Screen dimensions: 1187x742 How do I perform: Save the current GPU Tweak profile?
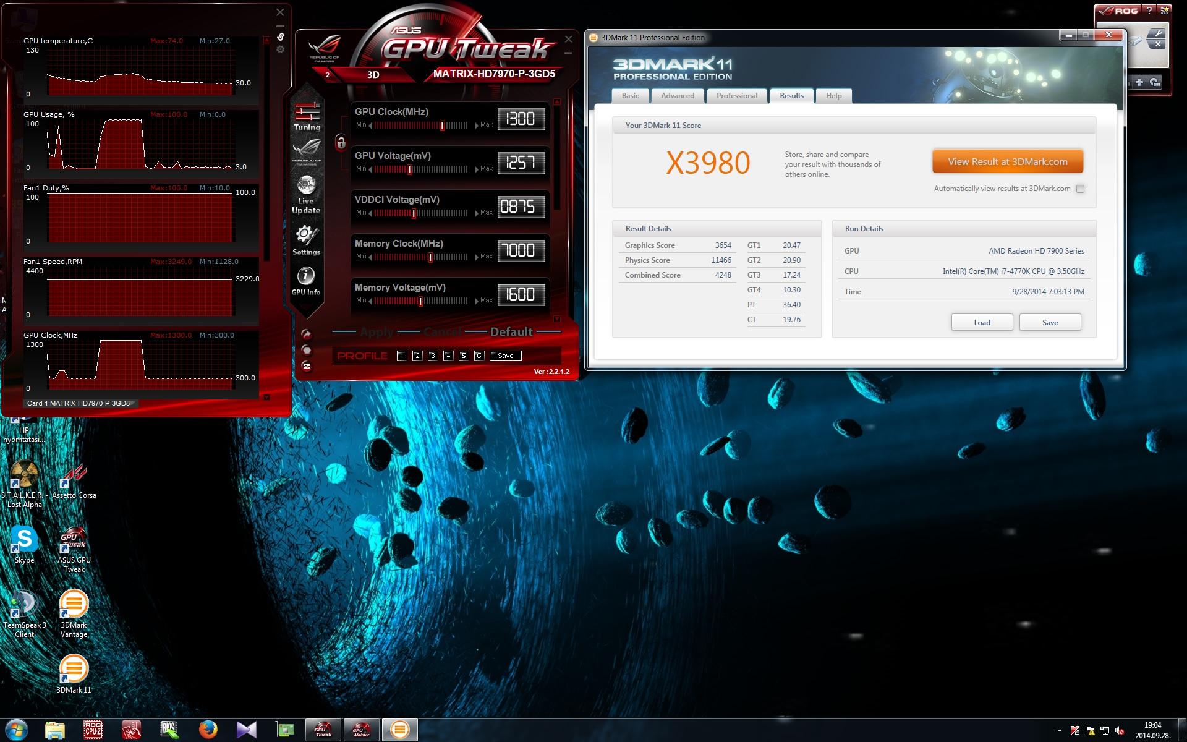pyautogui.click(x=506, y=356)
